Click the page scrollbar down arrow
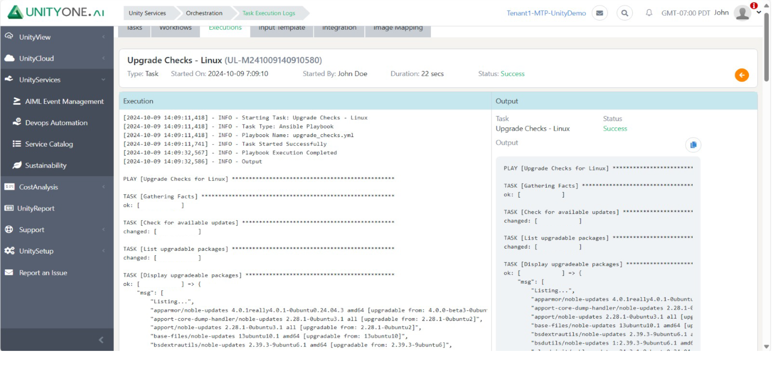The width and height of the screenshot is (778, 381). [x=766, y=347]
